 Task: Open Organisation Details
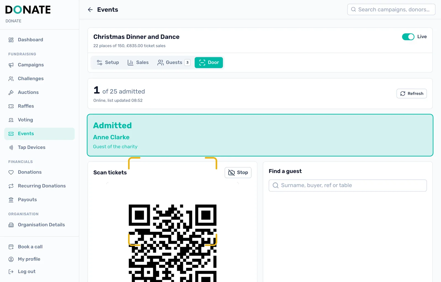pos(39,225)
